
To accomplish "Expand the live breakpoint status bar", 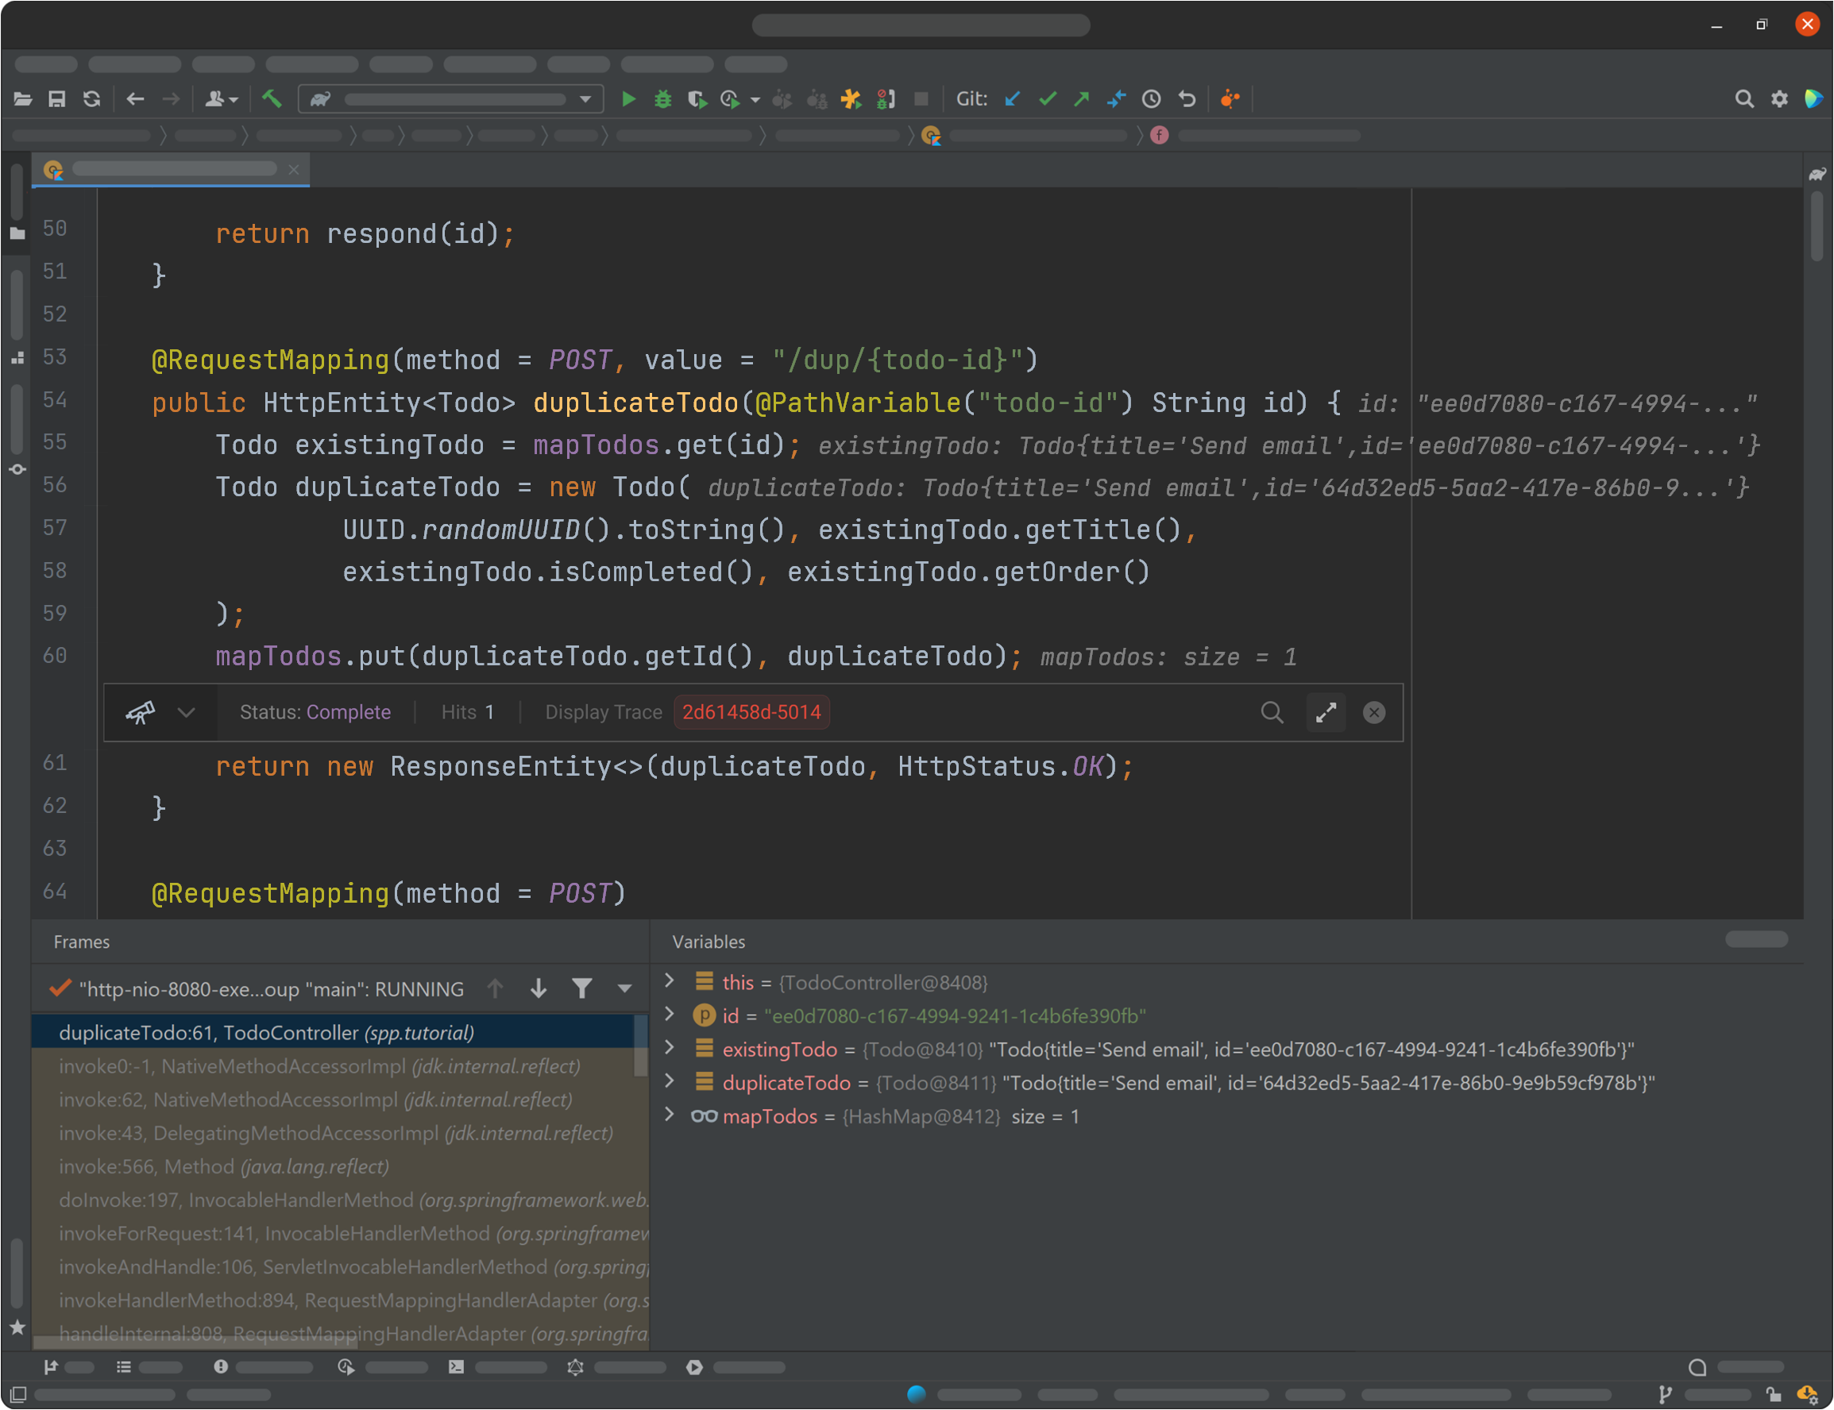I will point(1326,713).
